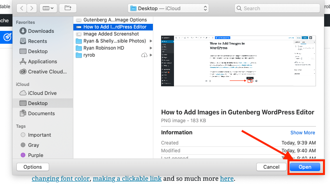
Task: Choose the Important tag
Action: 39,135
